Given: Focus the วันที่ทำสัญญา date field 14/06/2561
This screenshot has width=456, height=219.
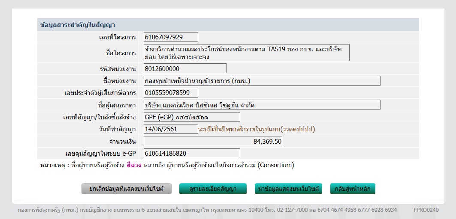Looking at the screenshot, I should [171, 129].
